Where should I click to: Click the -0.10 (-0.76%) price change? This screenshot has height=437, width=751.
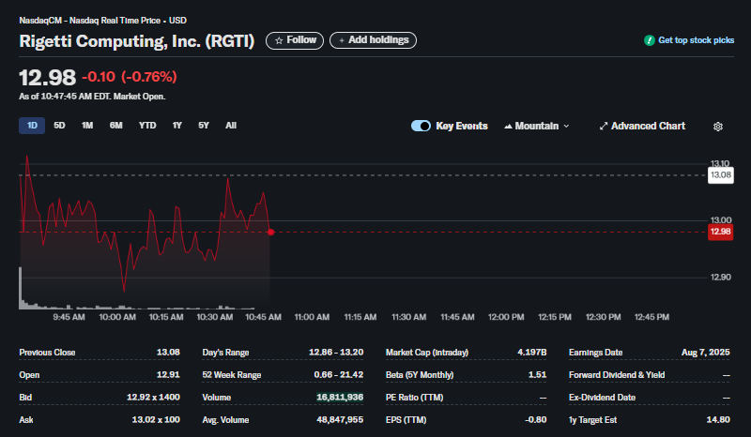coord(130,77)
